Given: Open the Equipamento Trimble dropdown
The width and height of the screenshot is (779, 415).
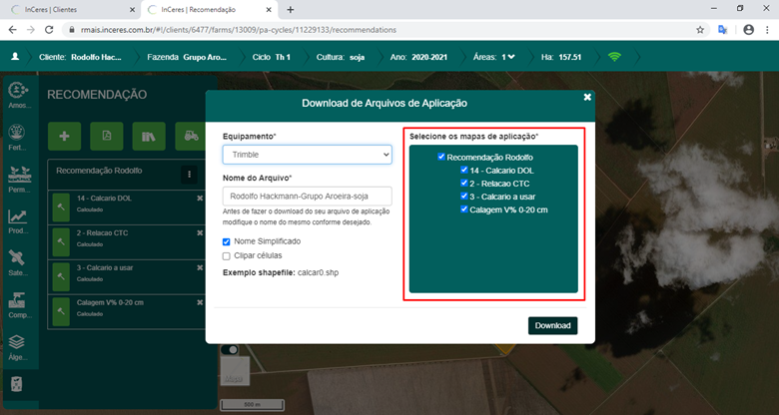Looking at the screenshot, I should (x=307, y=155).
